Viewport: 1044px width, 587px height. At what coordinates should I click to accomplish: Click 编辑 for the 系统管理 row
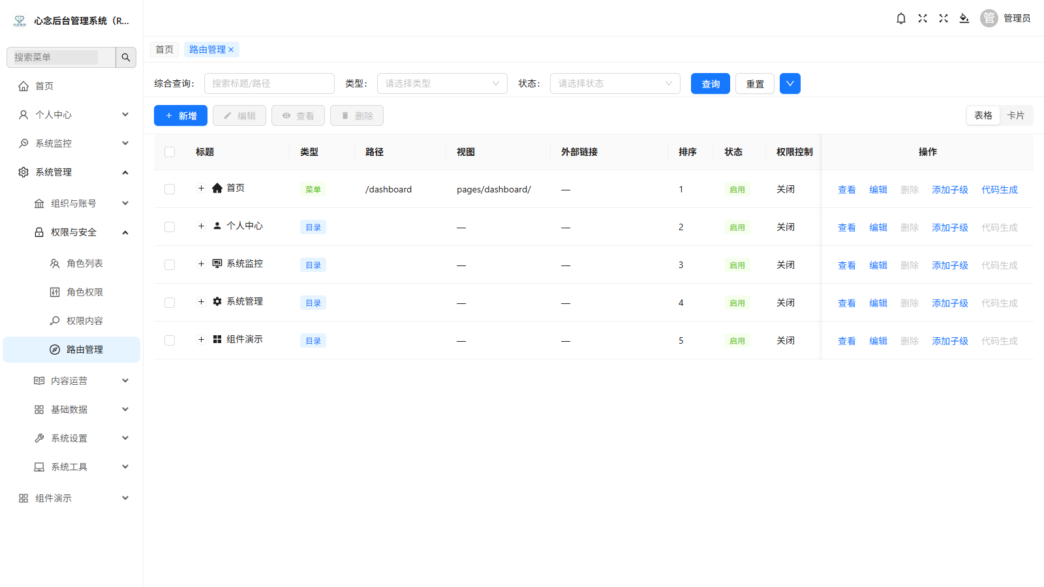coord(878,303)
